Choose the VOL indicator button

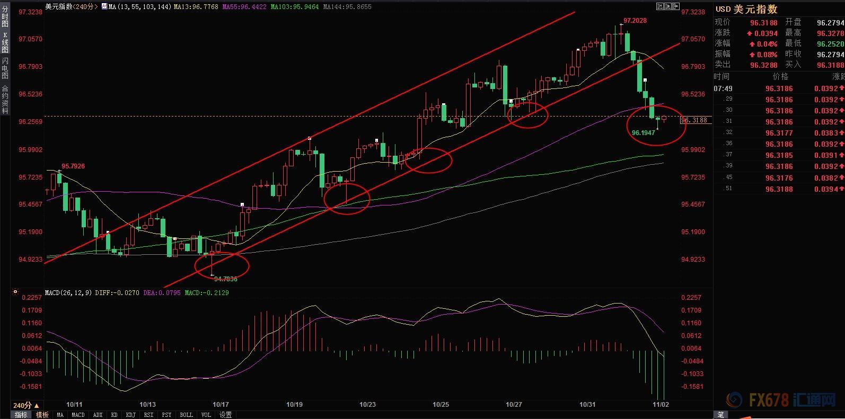click(x=206, y=415)
